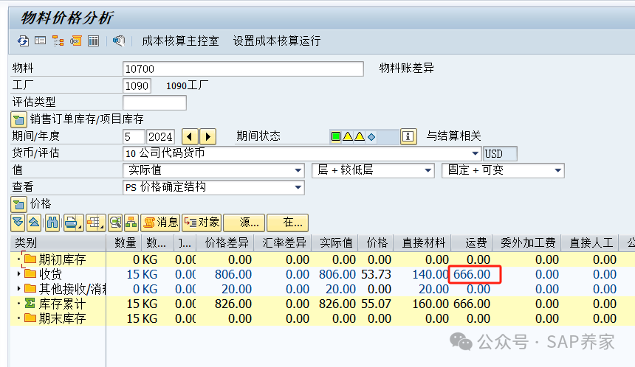This screenshot has height=367, width=635.
Task: Click price 55.07 in 库存累计 row
Action: (377, 304)
